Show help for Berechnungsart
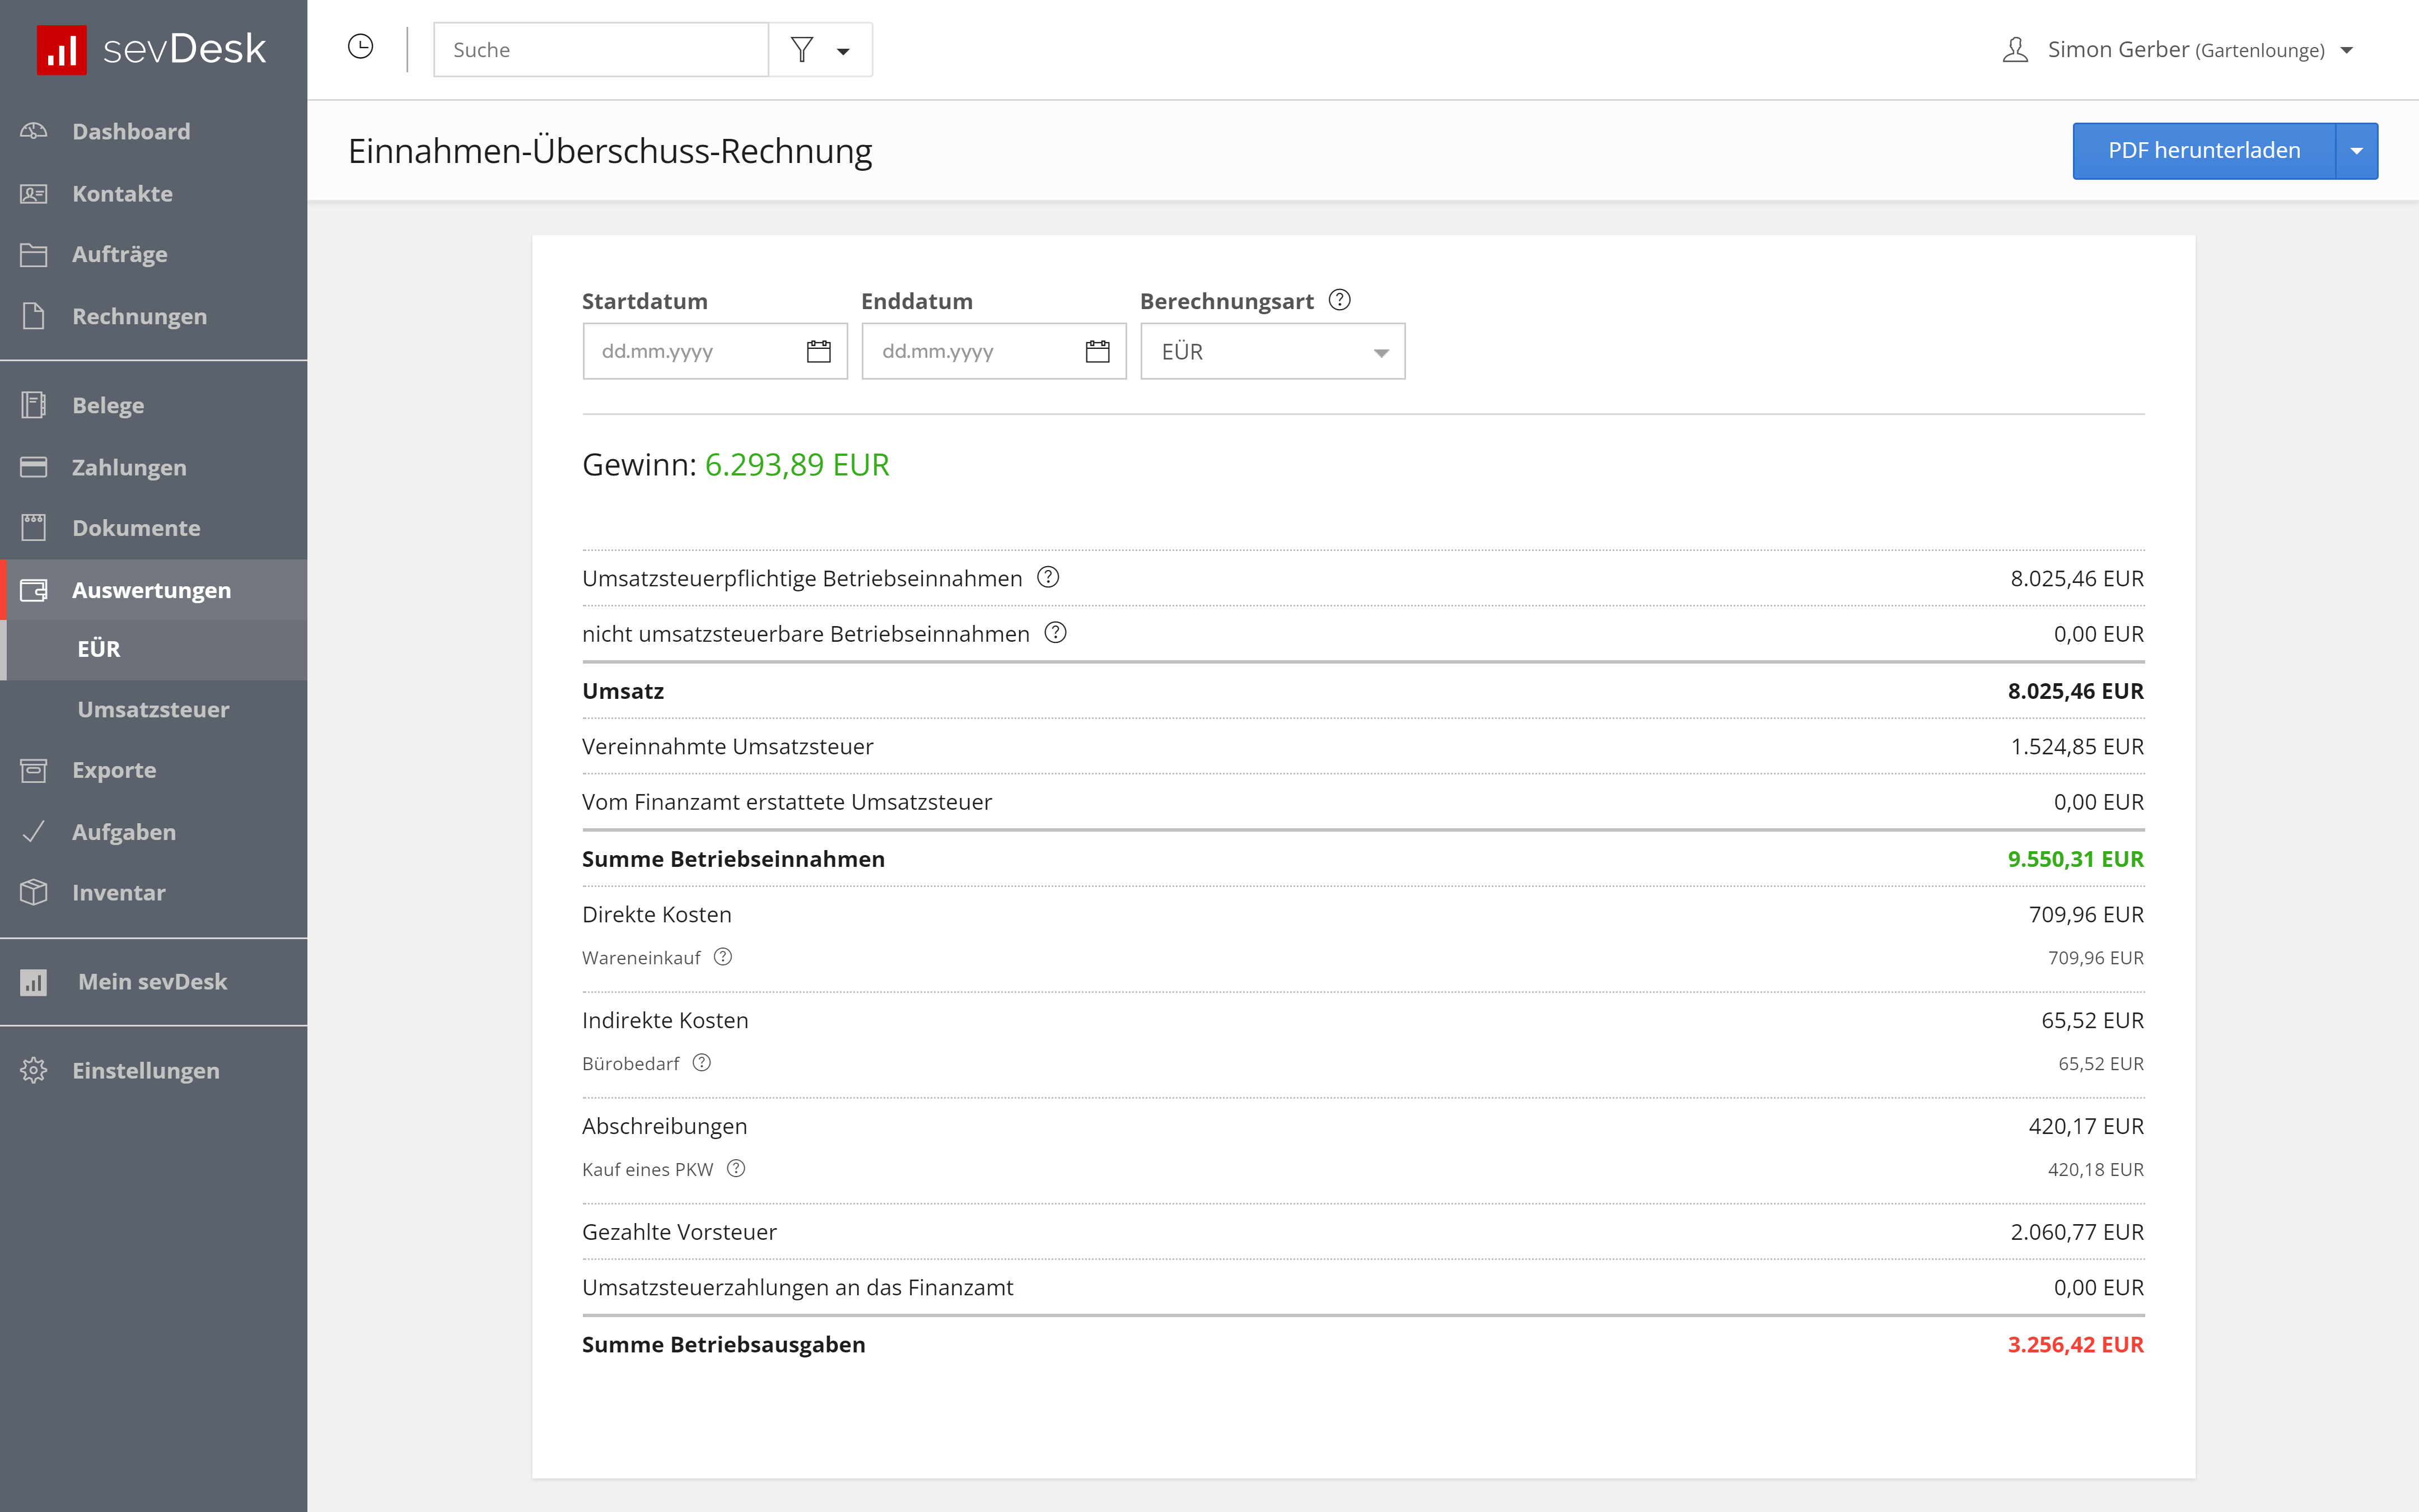This screenshot has width=2419, height=1512. (x=1339, y=300)
